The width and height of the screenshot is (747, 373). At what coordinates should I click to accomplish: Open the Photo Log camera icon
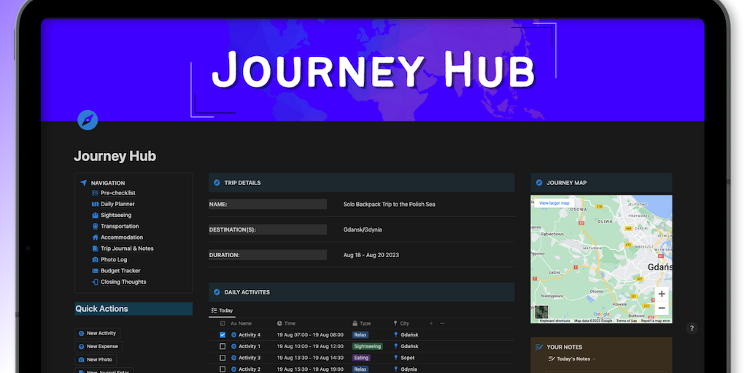(95, 259)
